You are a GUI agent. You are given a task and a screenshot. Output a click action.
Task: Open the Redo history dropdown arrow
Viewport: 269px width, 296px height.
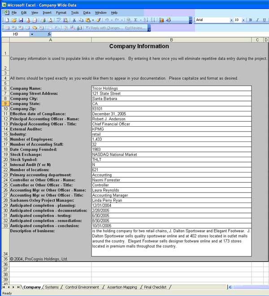(x=122, y=20)
